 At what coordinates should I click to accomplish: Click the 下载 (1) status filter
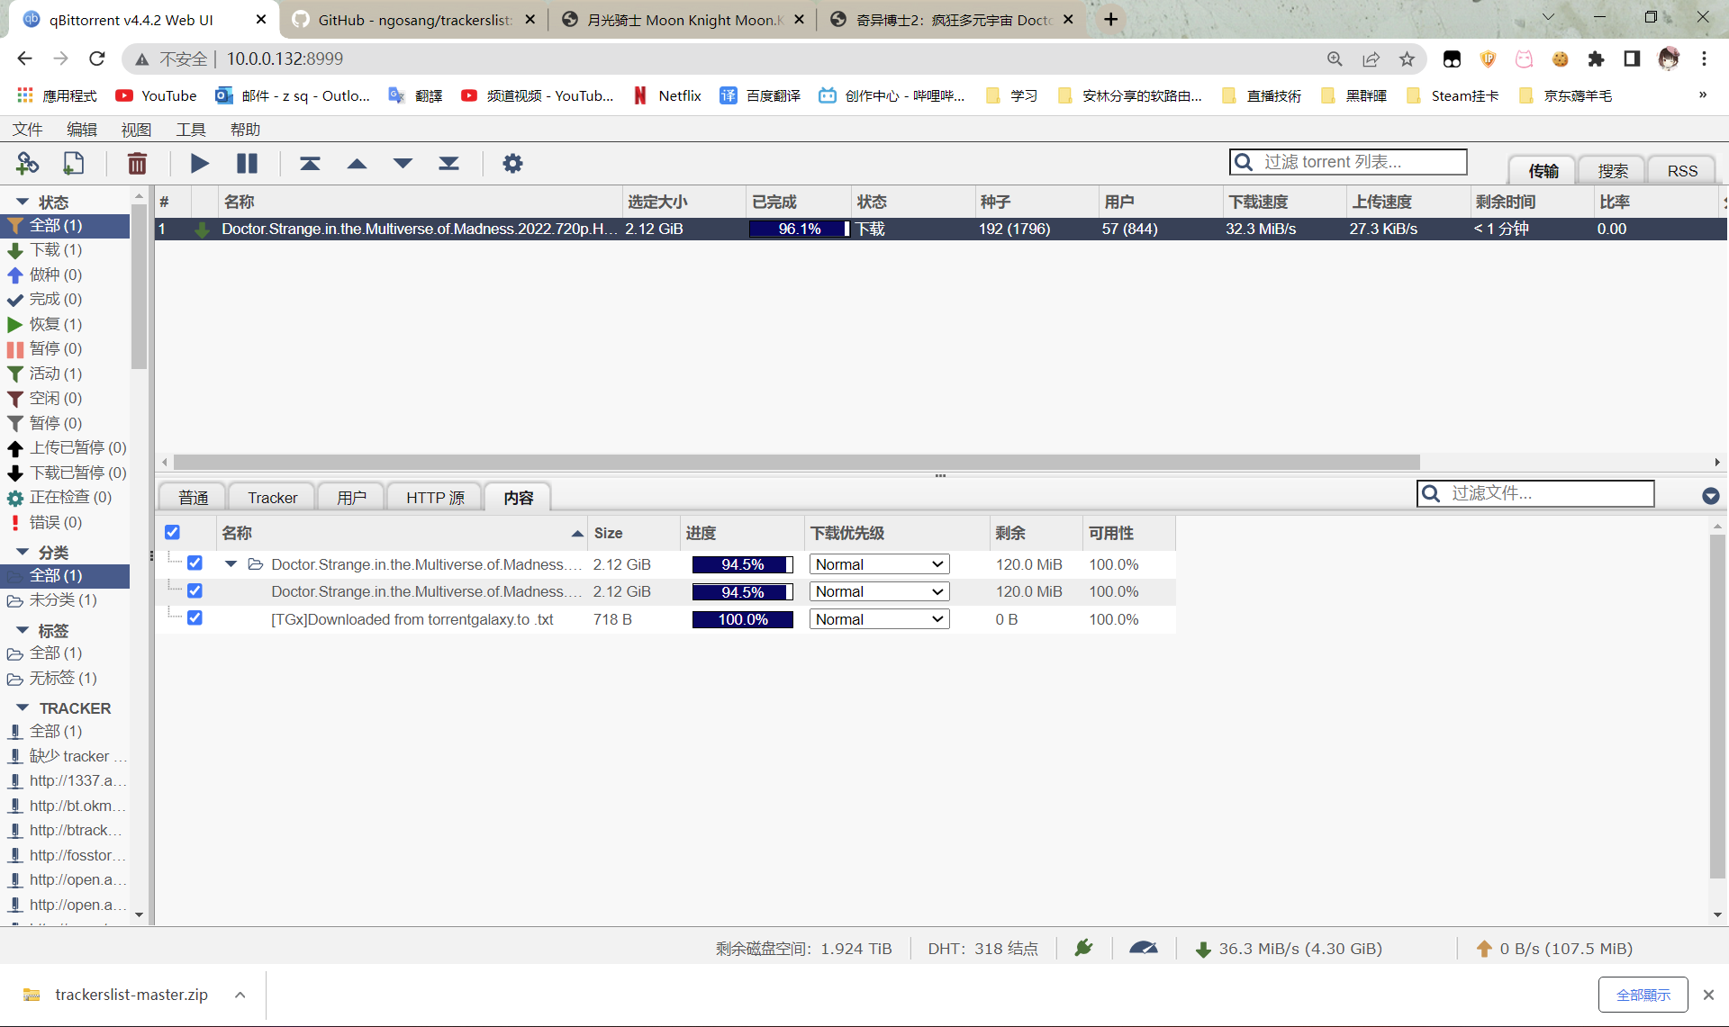(x=55, y=249)
